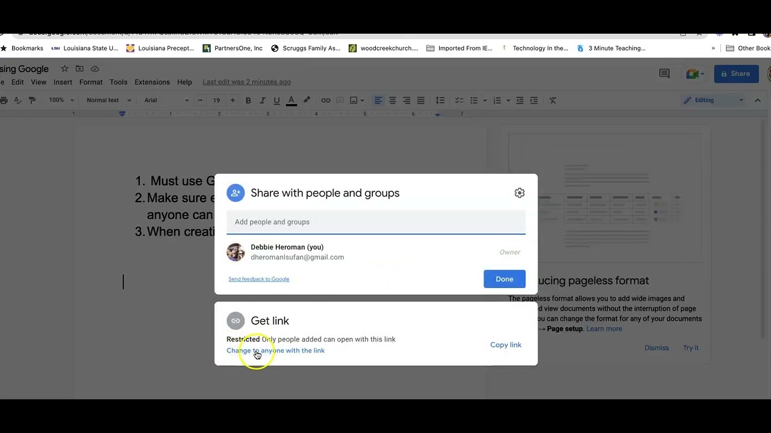Open the 100% zoom dropdown
The image size is (771, 433).
coord(61,100)
